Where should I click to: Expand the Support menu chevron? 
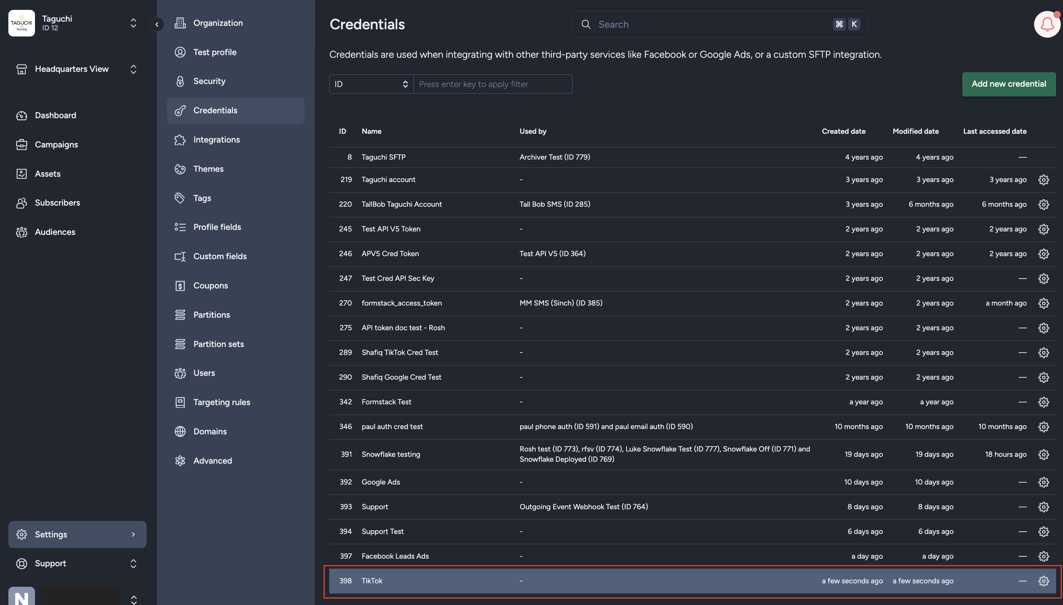[x=133, y=564]
